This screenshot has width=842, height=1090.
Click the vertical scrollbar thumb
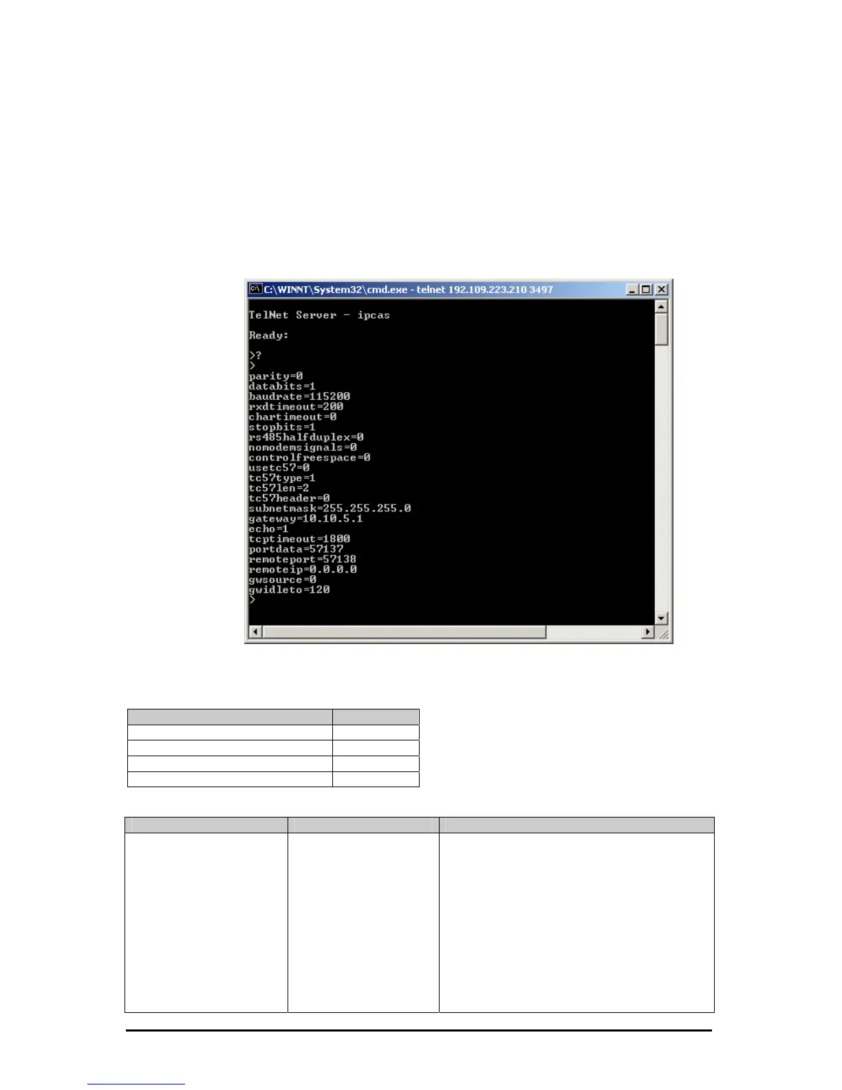tap(661, 329)
